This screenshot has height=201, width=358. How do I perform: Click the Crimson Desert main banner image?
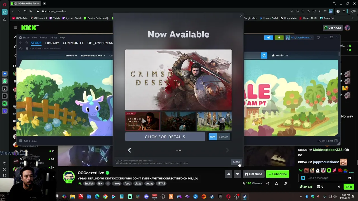point(178,80)
